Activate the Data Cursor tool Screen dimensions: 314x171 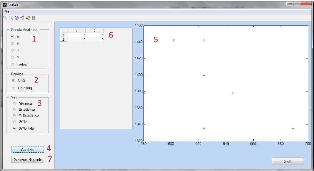click(x=28, y=18)
